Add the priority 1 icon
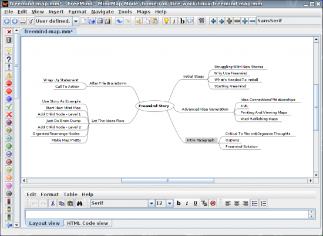Viewport: 323px width, 236px height. tap(9, 122)
